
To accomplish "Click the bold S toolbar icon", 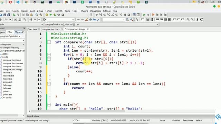I will coord(197,20).
